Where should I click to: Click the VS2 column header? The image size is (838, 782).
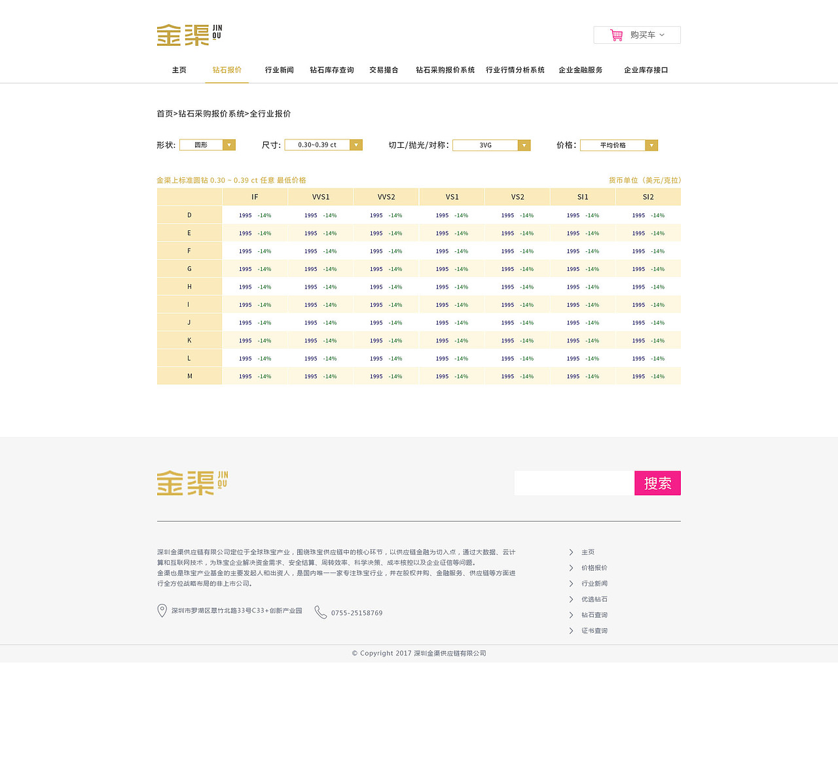click(x=517, y=197)
